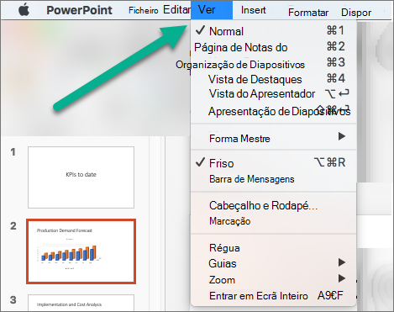Toggle the Régua ruler option
Image resolution: width=394 pixels, height=312 pixels.
273,248
